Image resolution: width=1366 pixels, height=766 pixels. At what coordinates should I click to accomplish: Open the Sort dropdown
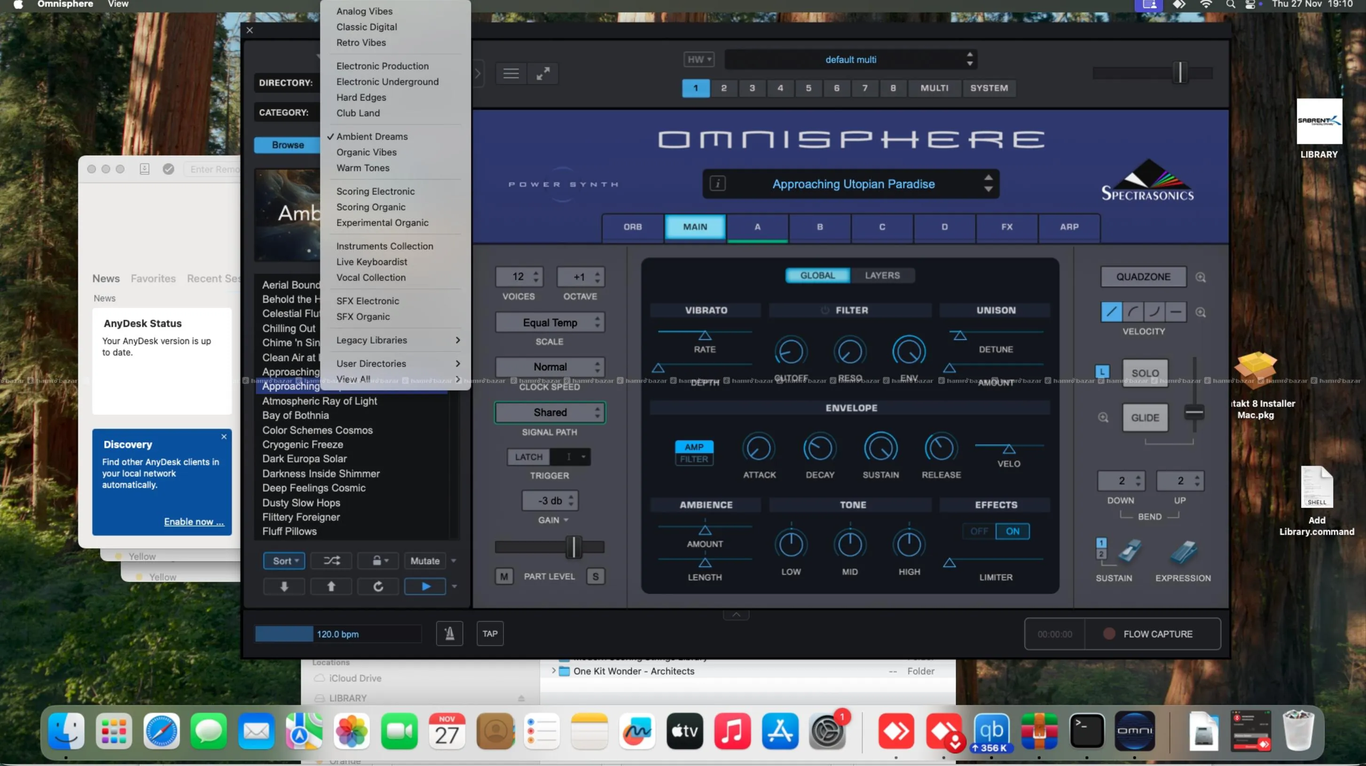[x=284, y=560]
